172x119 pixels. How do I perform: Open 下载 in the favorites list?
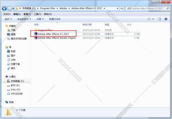(x=13, y=30)
